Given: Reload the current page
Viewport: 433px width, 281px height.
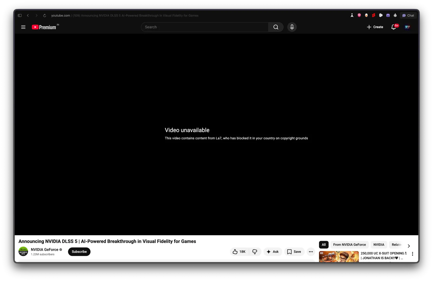Looking at the screenshot, I should (x=44, y=15).
